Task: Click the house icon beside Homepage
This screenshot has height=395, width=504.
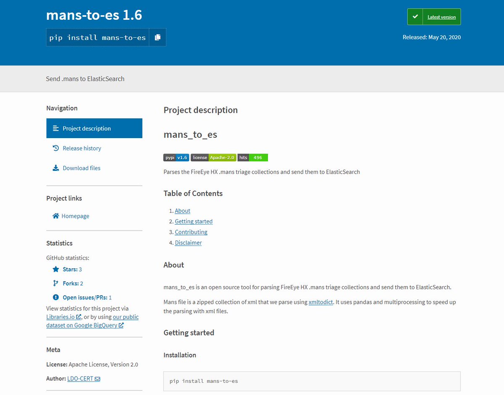Action: 55,216
